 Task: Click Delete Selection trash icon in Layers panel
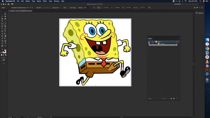(177, 99)
